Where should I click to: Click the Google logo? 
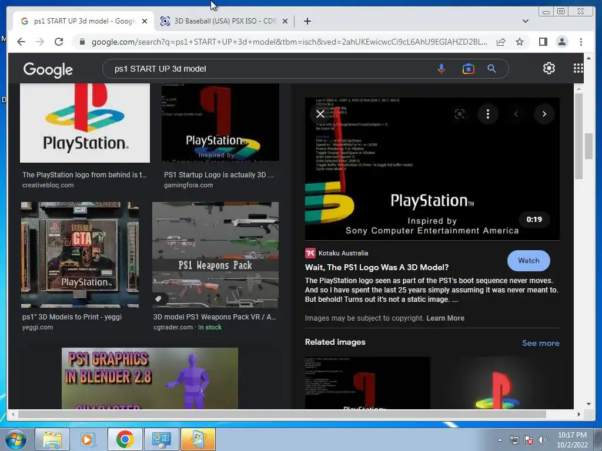48,69
